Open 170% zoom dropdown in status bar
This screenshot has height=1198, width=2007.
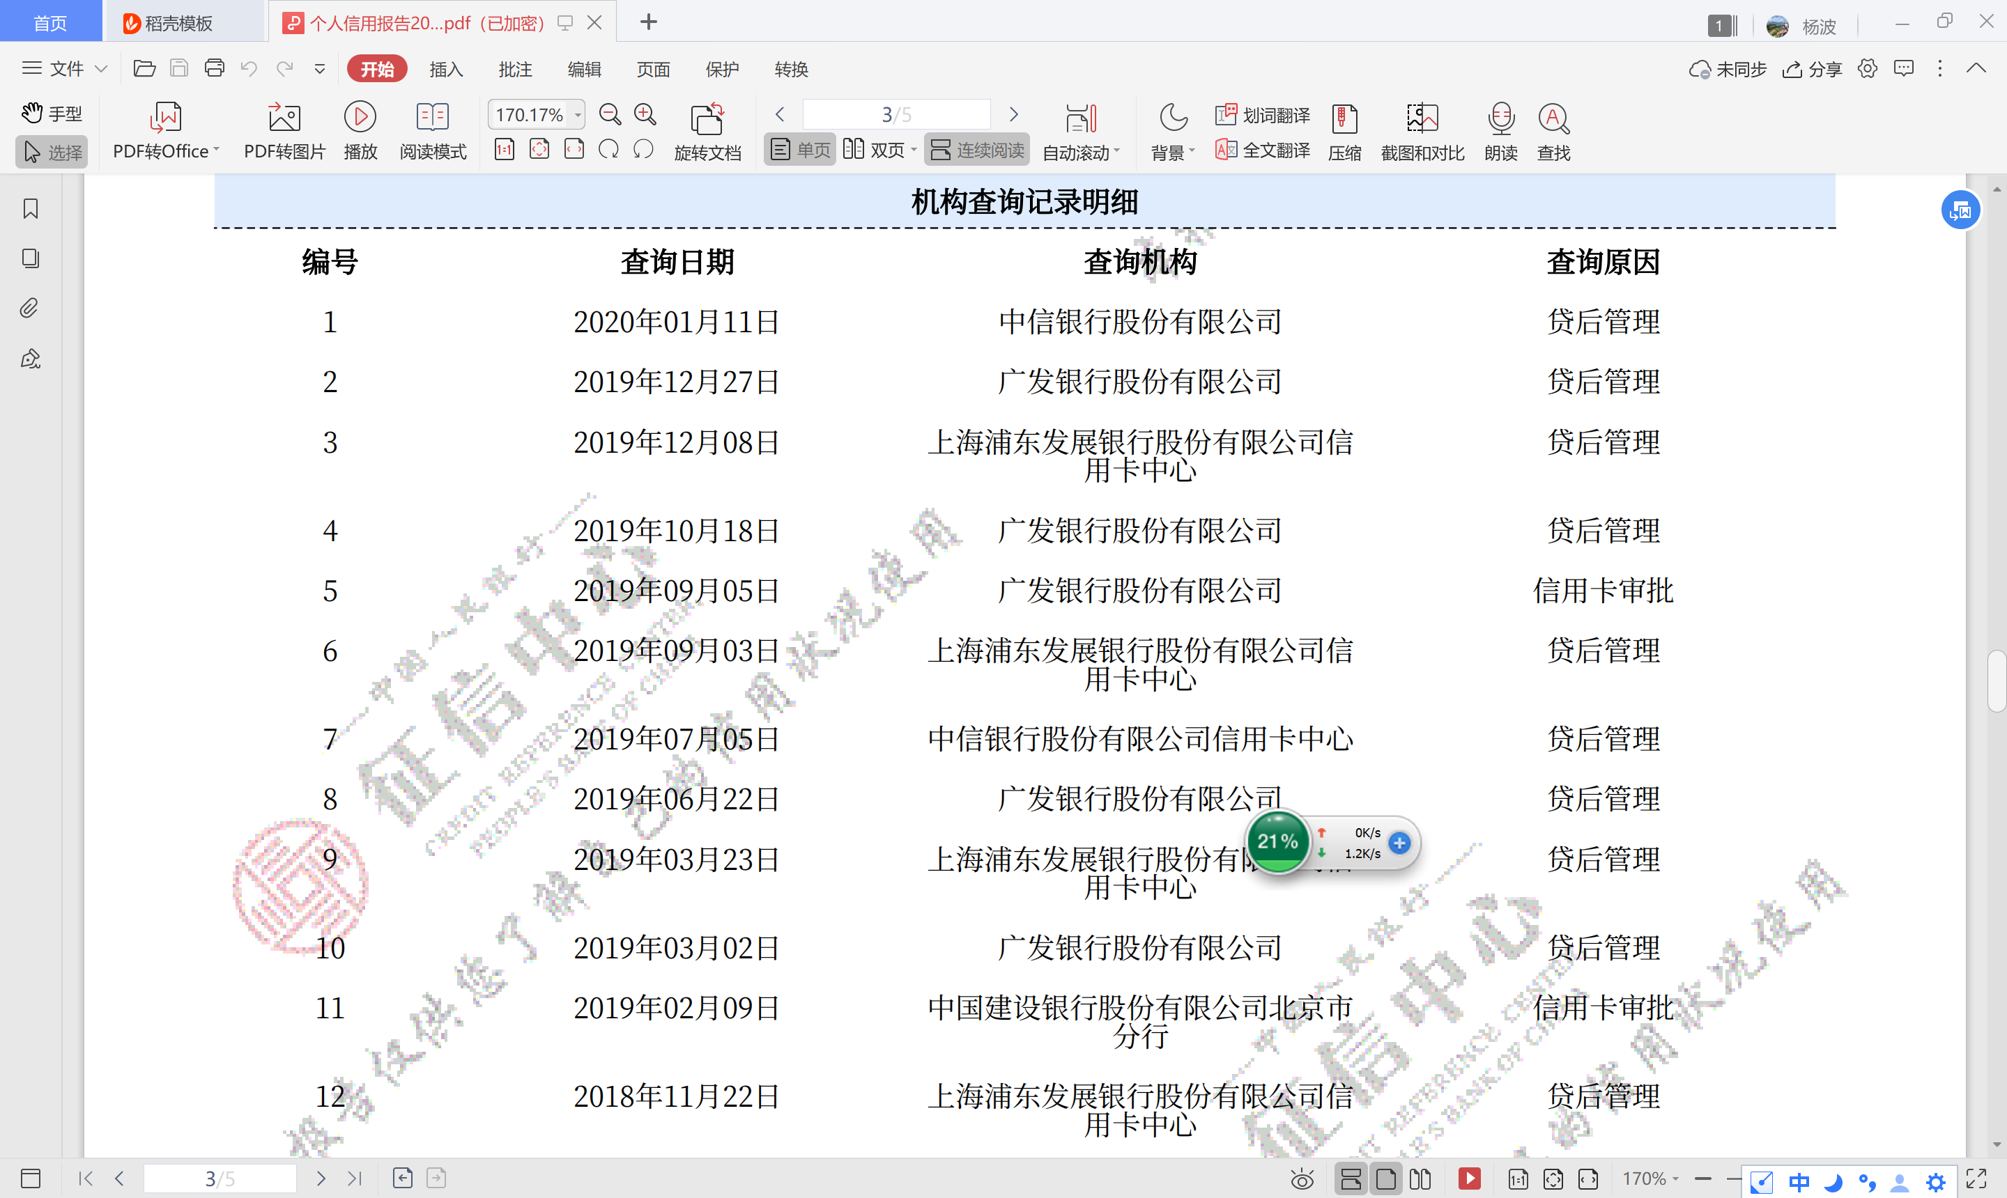[1651, 1178]
